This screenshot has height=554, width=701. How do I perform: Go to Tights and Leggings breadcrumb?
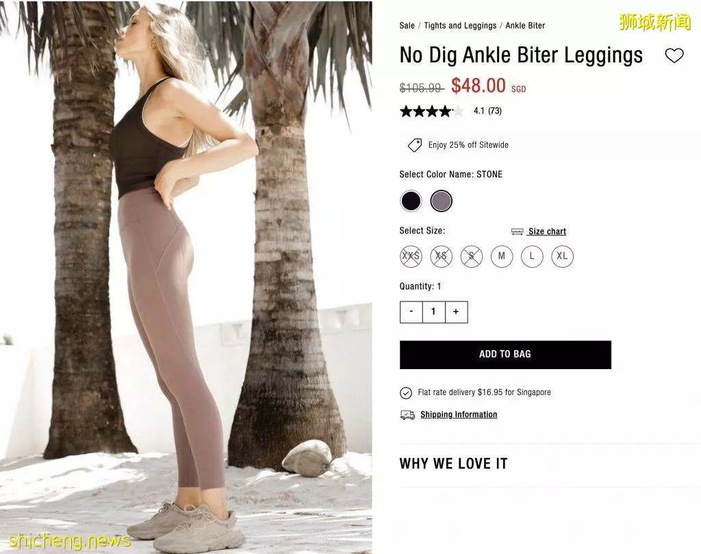(460, 25)
